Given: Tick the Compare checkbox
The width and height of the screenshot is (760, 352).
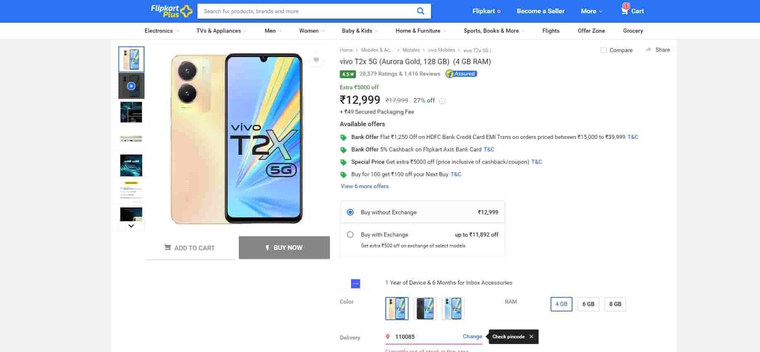Looking at the screenshot, I should 604,50.
